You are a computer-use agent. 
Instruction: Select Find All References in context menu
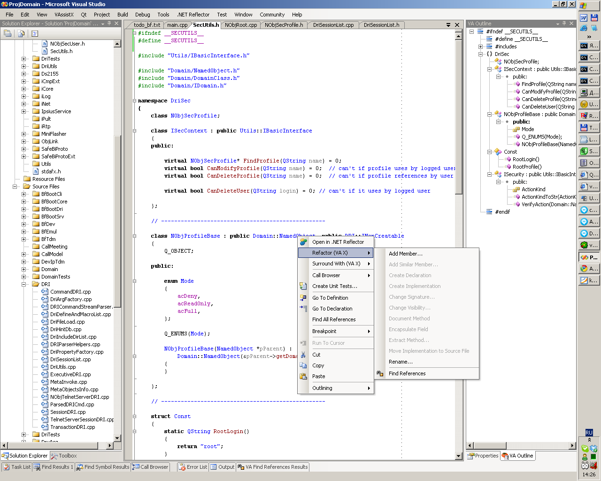(334, 319)
